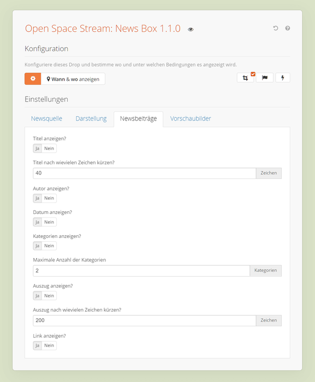
Task: Set 'Link anzeigen?' to Ja
Action: click(37, 345)
